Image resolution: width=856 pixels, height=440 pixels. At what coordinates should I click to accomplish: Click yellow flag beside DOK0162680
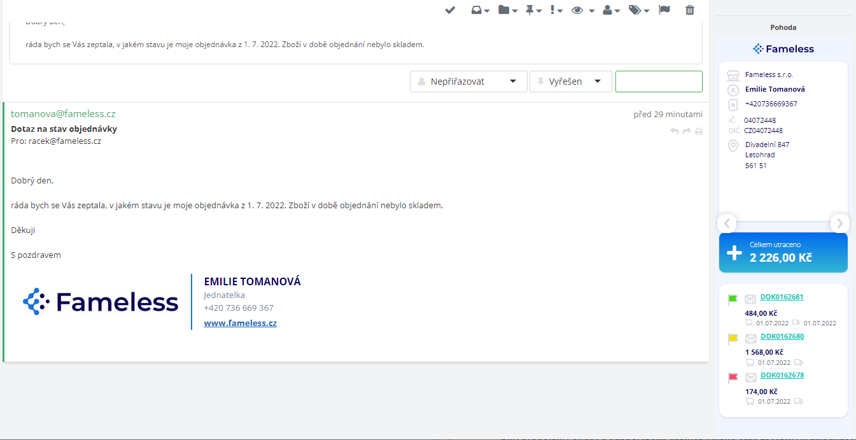733,339
